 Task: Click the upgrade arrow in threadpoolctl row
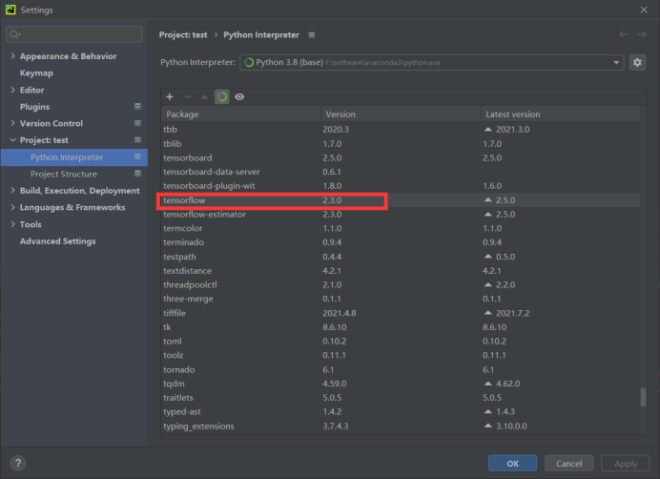pyautogui.click(x=487, y=284)
